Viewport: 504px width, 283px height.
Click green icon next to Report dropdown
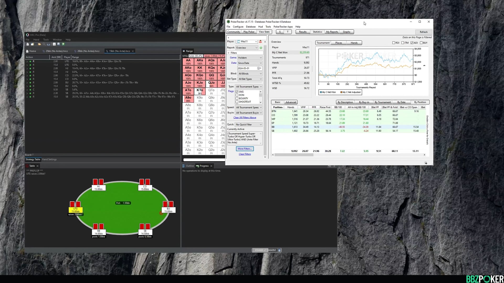tap(261, 48)
